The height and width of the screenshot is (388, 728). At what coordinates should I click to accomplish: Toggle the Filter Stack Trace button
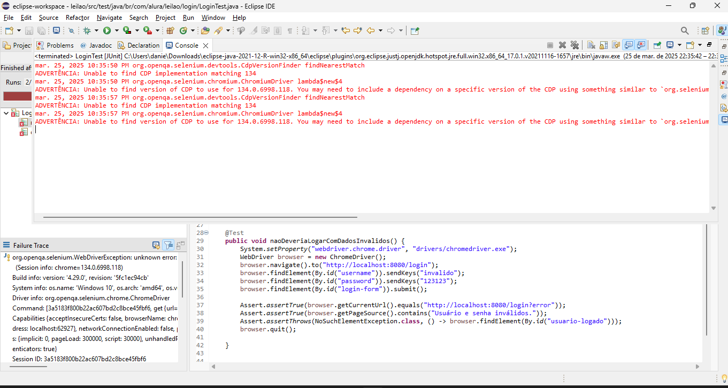(x=168, y=246)
